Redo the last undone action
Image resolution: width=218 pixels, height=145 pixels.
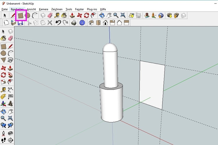click(65, 23)
